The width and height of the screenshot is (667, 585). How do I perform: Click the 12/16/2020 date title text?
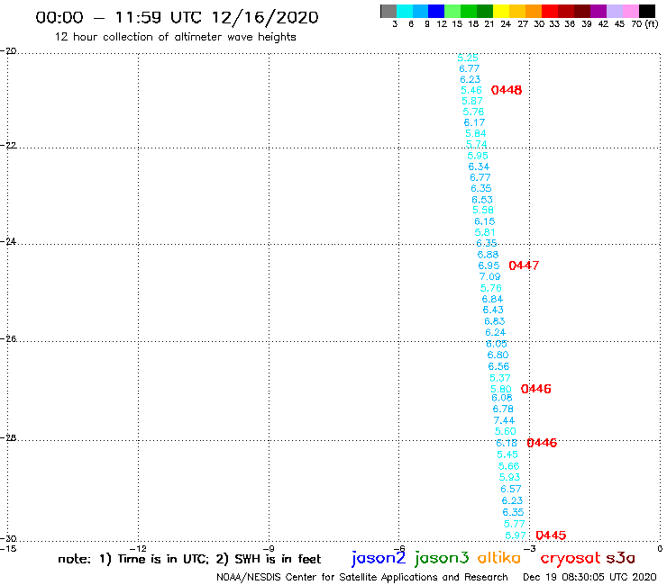tap(265, 17)
